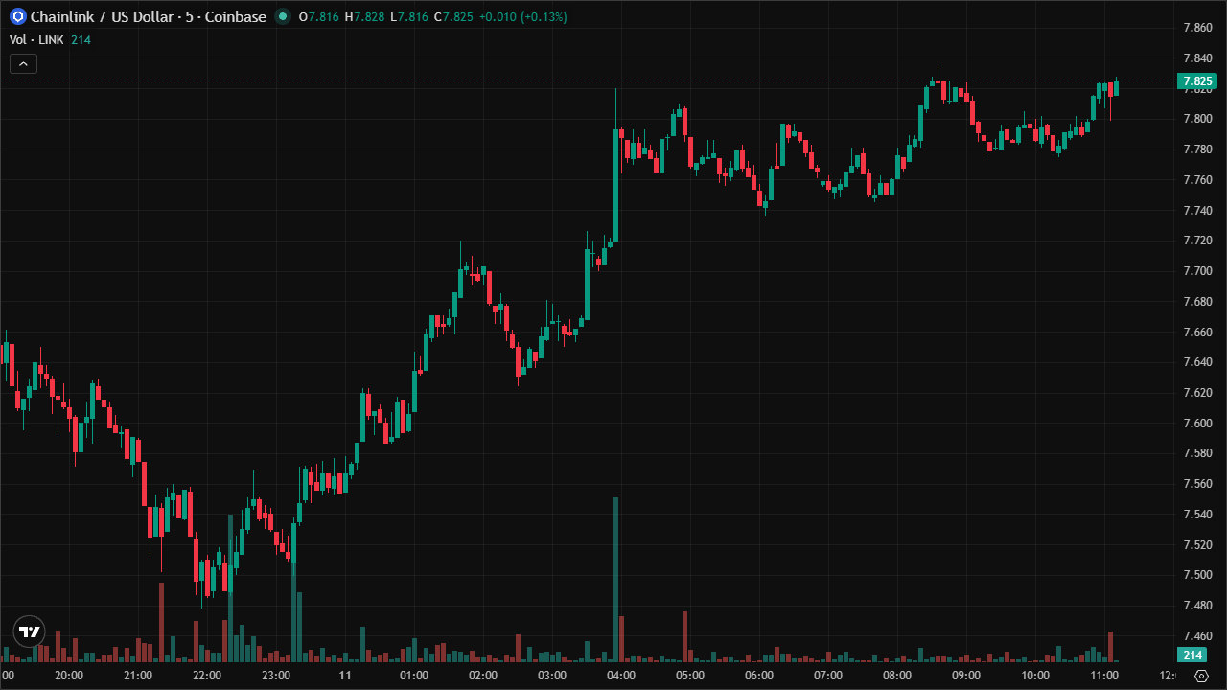This screenshot has width=1227, height=690.
Task: Click the low value L7.816
Action: click(x=408, y=17)
